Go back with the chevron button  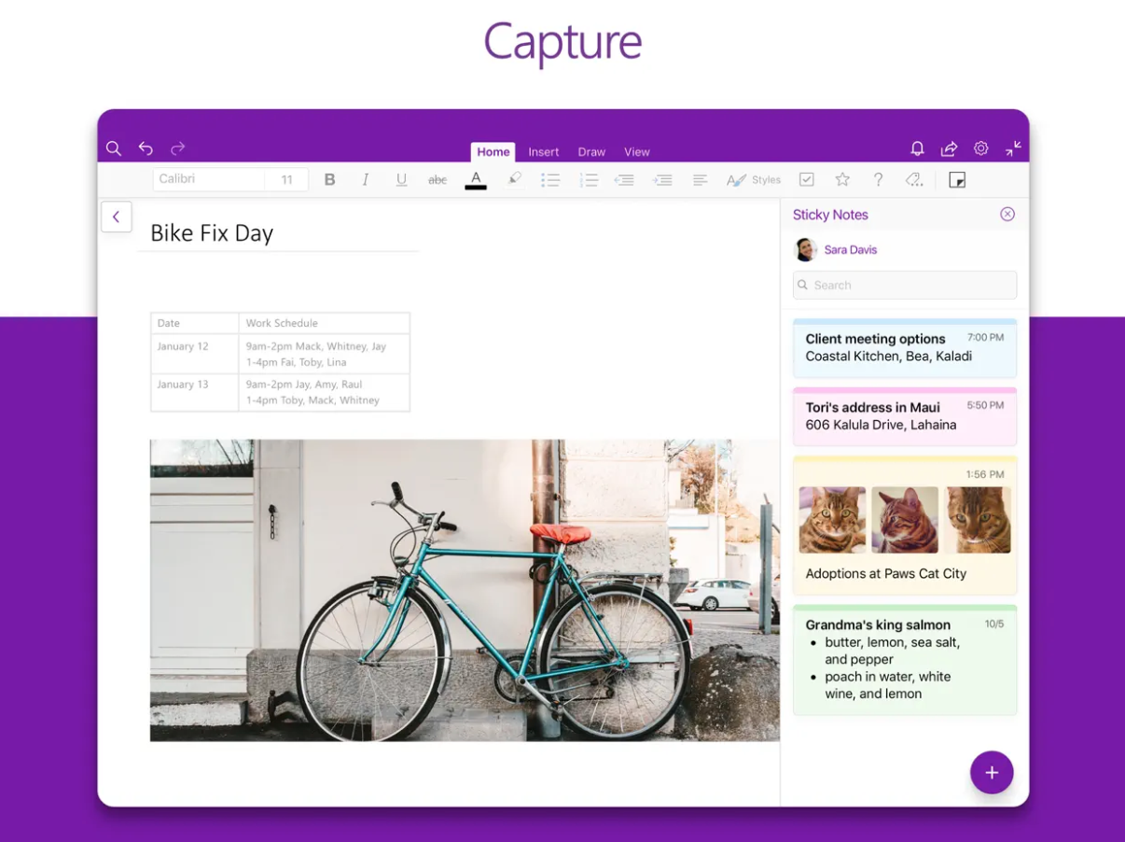117,217
